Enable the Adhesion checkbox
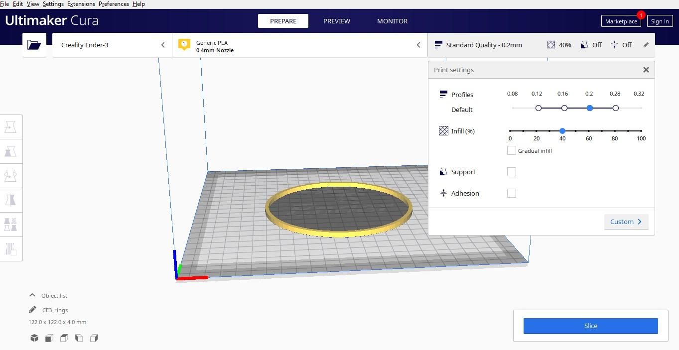 point(511,193)
